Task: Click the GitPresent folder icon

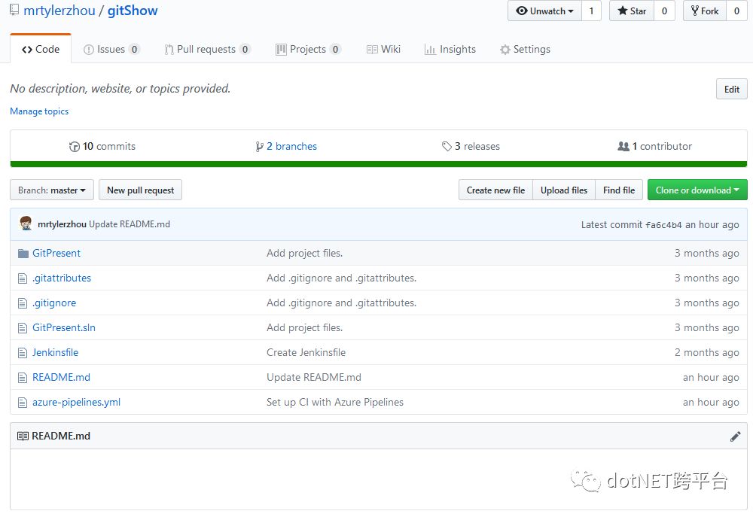Action: point(23,254)
